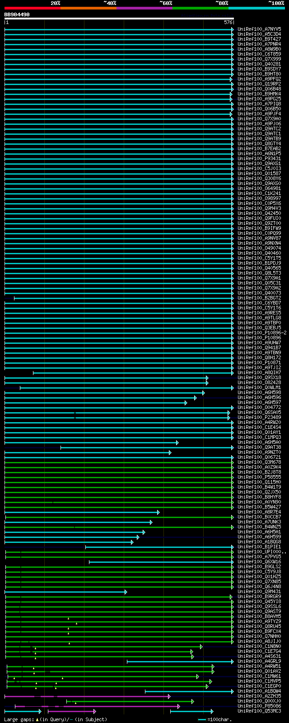The image size is (289, 723).
Task: Click the green ~80% color legend segment
Action: coord(200,8)
